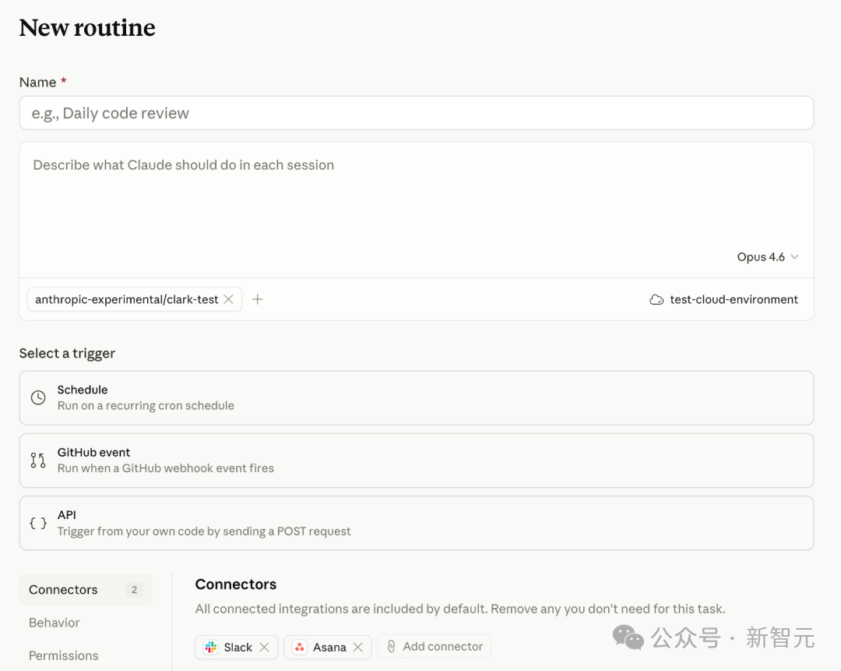Click the 'Trigger from your own code' description
841x671 pixels.
[x=204, y=531]
